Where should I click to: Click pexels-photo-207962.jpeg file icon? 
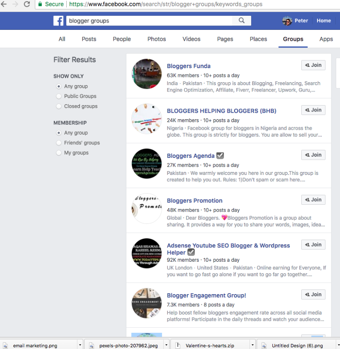pos(91,346)
